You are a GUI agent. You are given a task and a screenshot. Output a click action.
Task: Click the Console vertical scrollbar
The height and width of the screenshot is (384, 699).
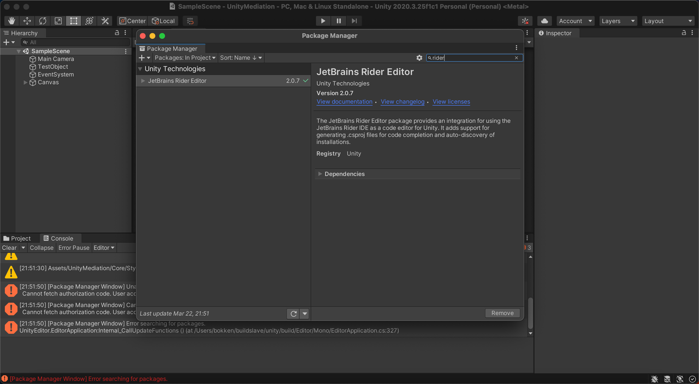coord(530,312)
